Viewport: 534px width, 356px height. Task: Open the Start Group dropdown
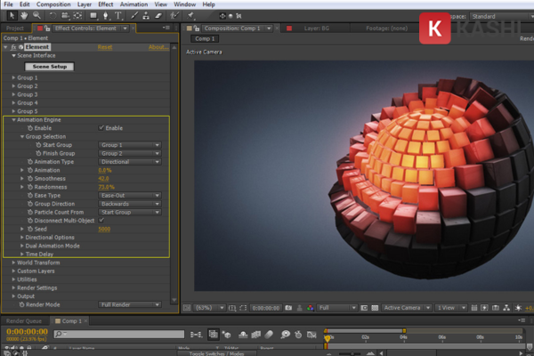[129, 145]
